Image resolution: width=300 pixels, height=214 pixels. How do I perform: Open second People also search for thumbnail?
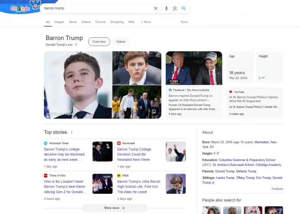coord(232,210)
